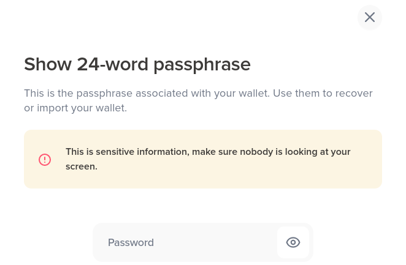Screen dimensions: 406x265
Task: Click the wallet passphrase description text
Action: [x=198, y=100]
